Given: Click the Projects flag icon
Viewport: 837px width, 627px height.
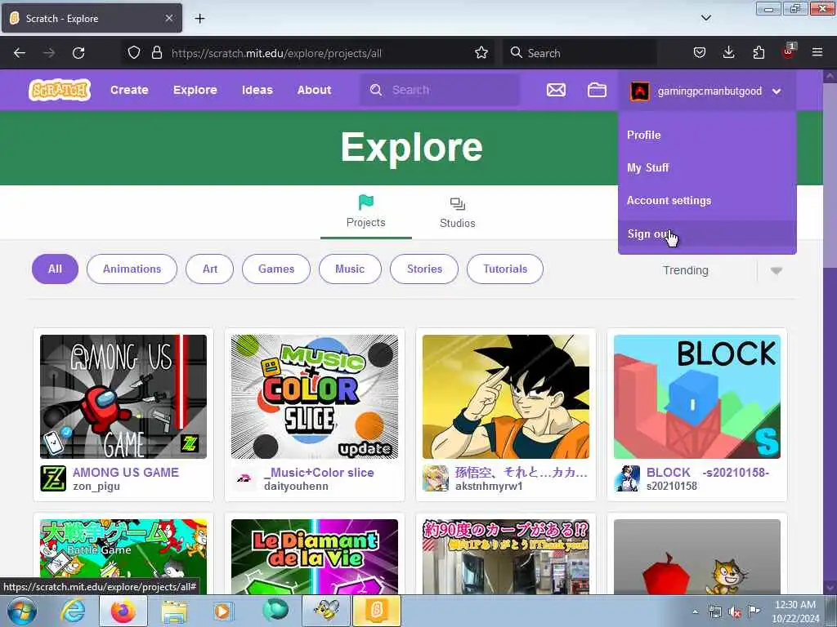Looking at the screenshot, I should 365,202.
